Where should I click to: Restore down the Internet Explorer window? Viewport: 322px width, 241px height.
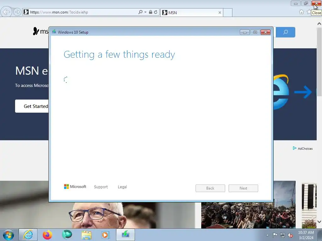point(306,3)
